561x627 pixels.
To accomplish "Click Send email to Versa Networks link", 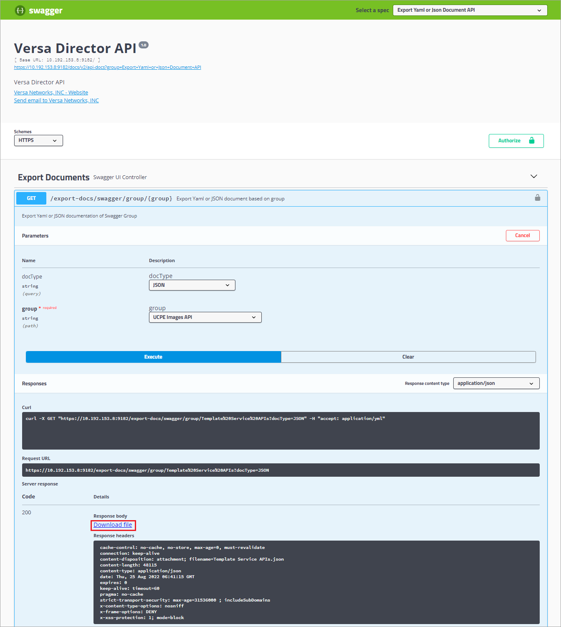I will coord(56,101).
